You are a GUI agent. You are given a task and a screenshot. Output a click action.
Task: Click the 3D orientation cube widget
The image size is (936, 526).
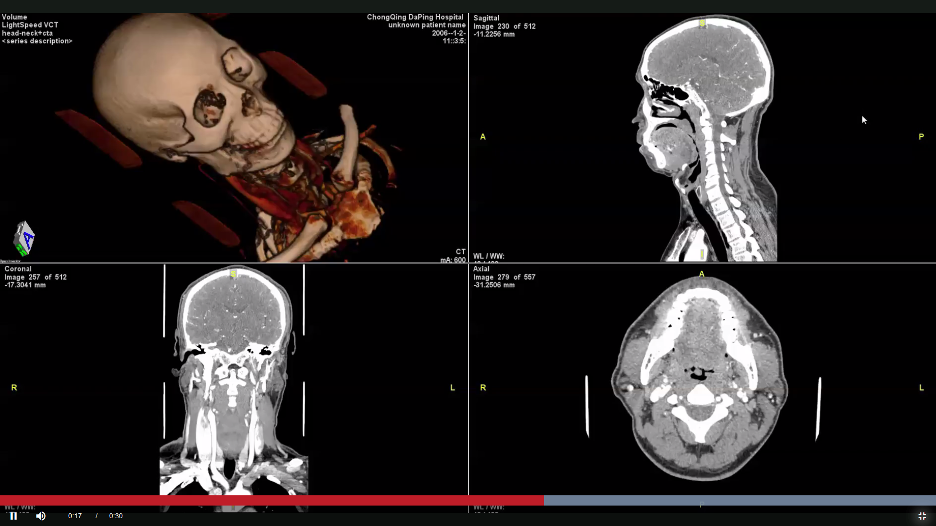(24, 238)
